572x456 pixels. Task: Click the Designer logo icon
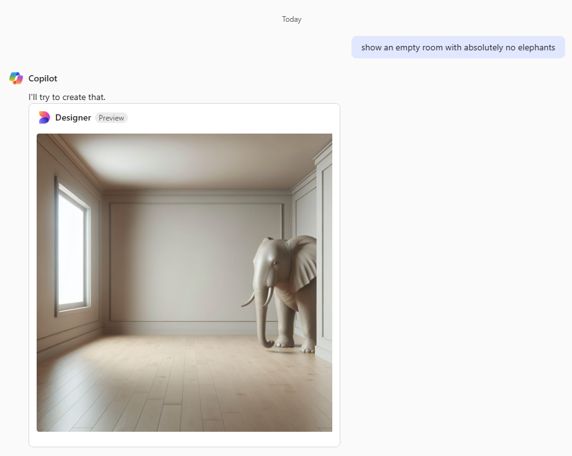(x=43, y=117)
